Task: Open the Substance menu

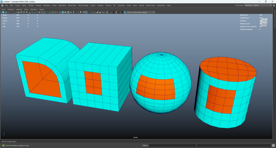Action: coord(161,5)
